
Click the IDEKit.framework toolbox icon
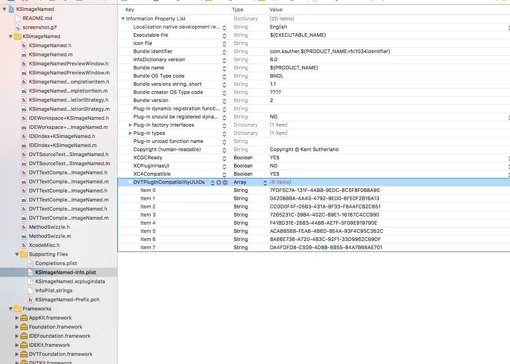point(24,345)
